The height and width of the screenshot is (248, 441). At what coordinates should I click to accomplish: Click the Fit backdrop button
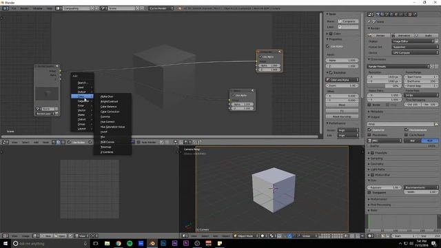342,111
